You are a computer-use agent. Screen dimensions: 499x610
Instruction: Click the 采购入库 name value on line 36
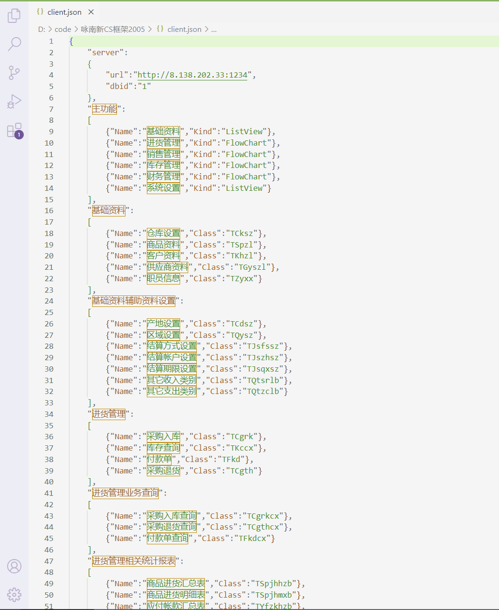pos(163,436)
